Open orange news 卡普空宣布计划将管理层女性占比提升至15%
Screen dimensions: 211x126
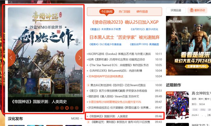pyautogui.click(x=115, y=102)
